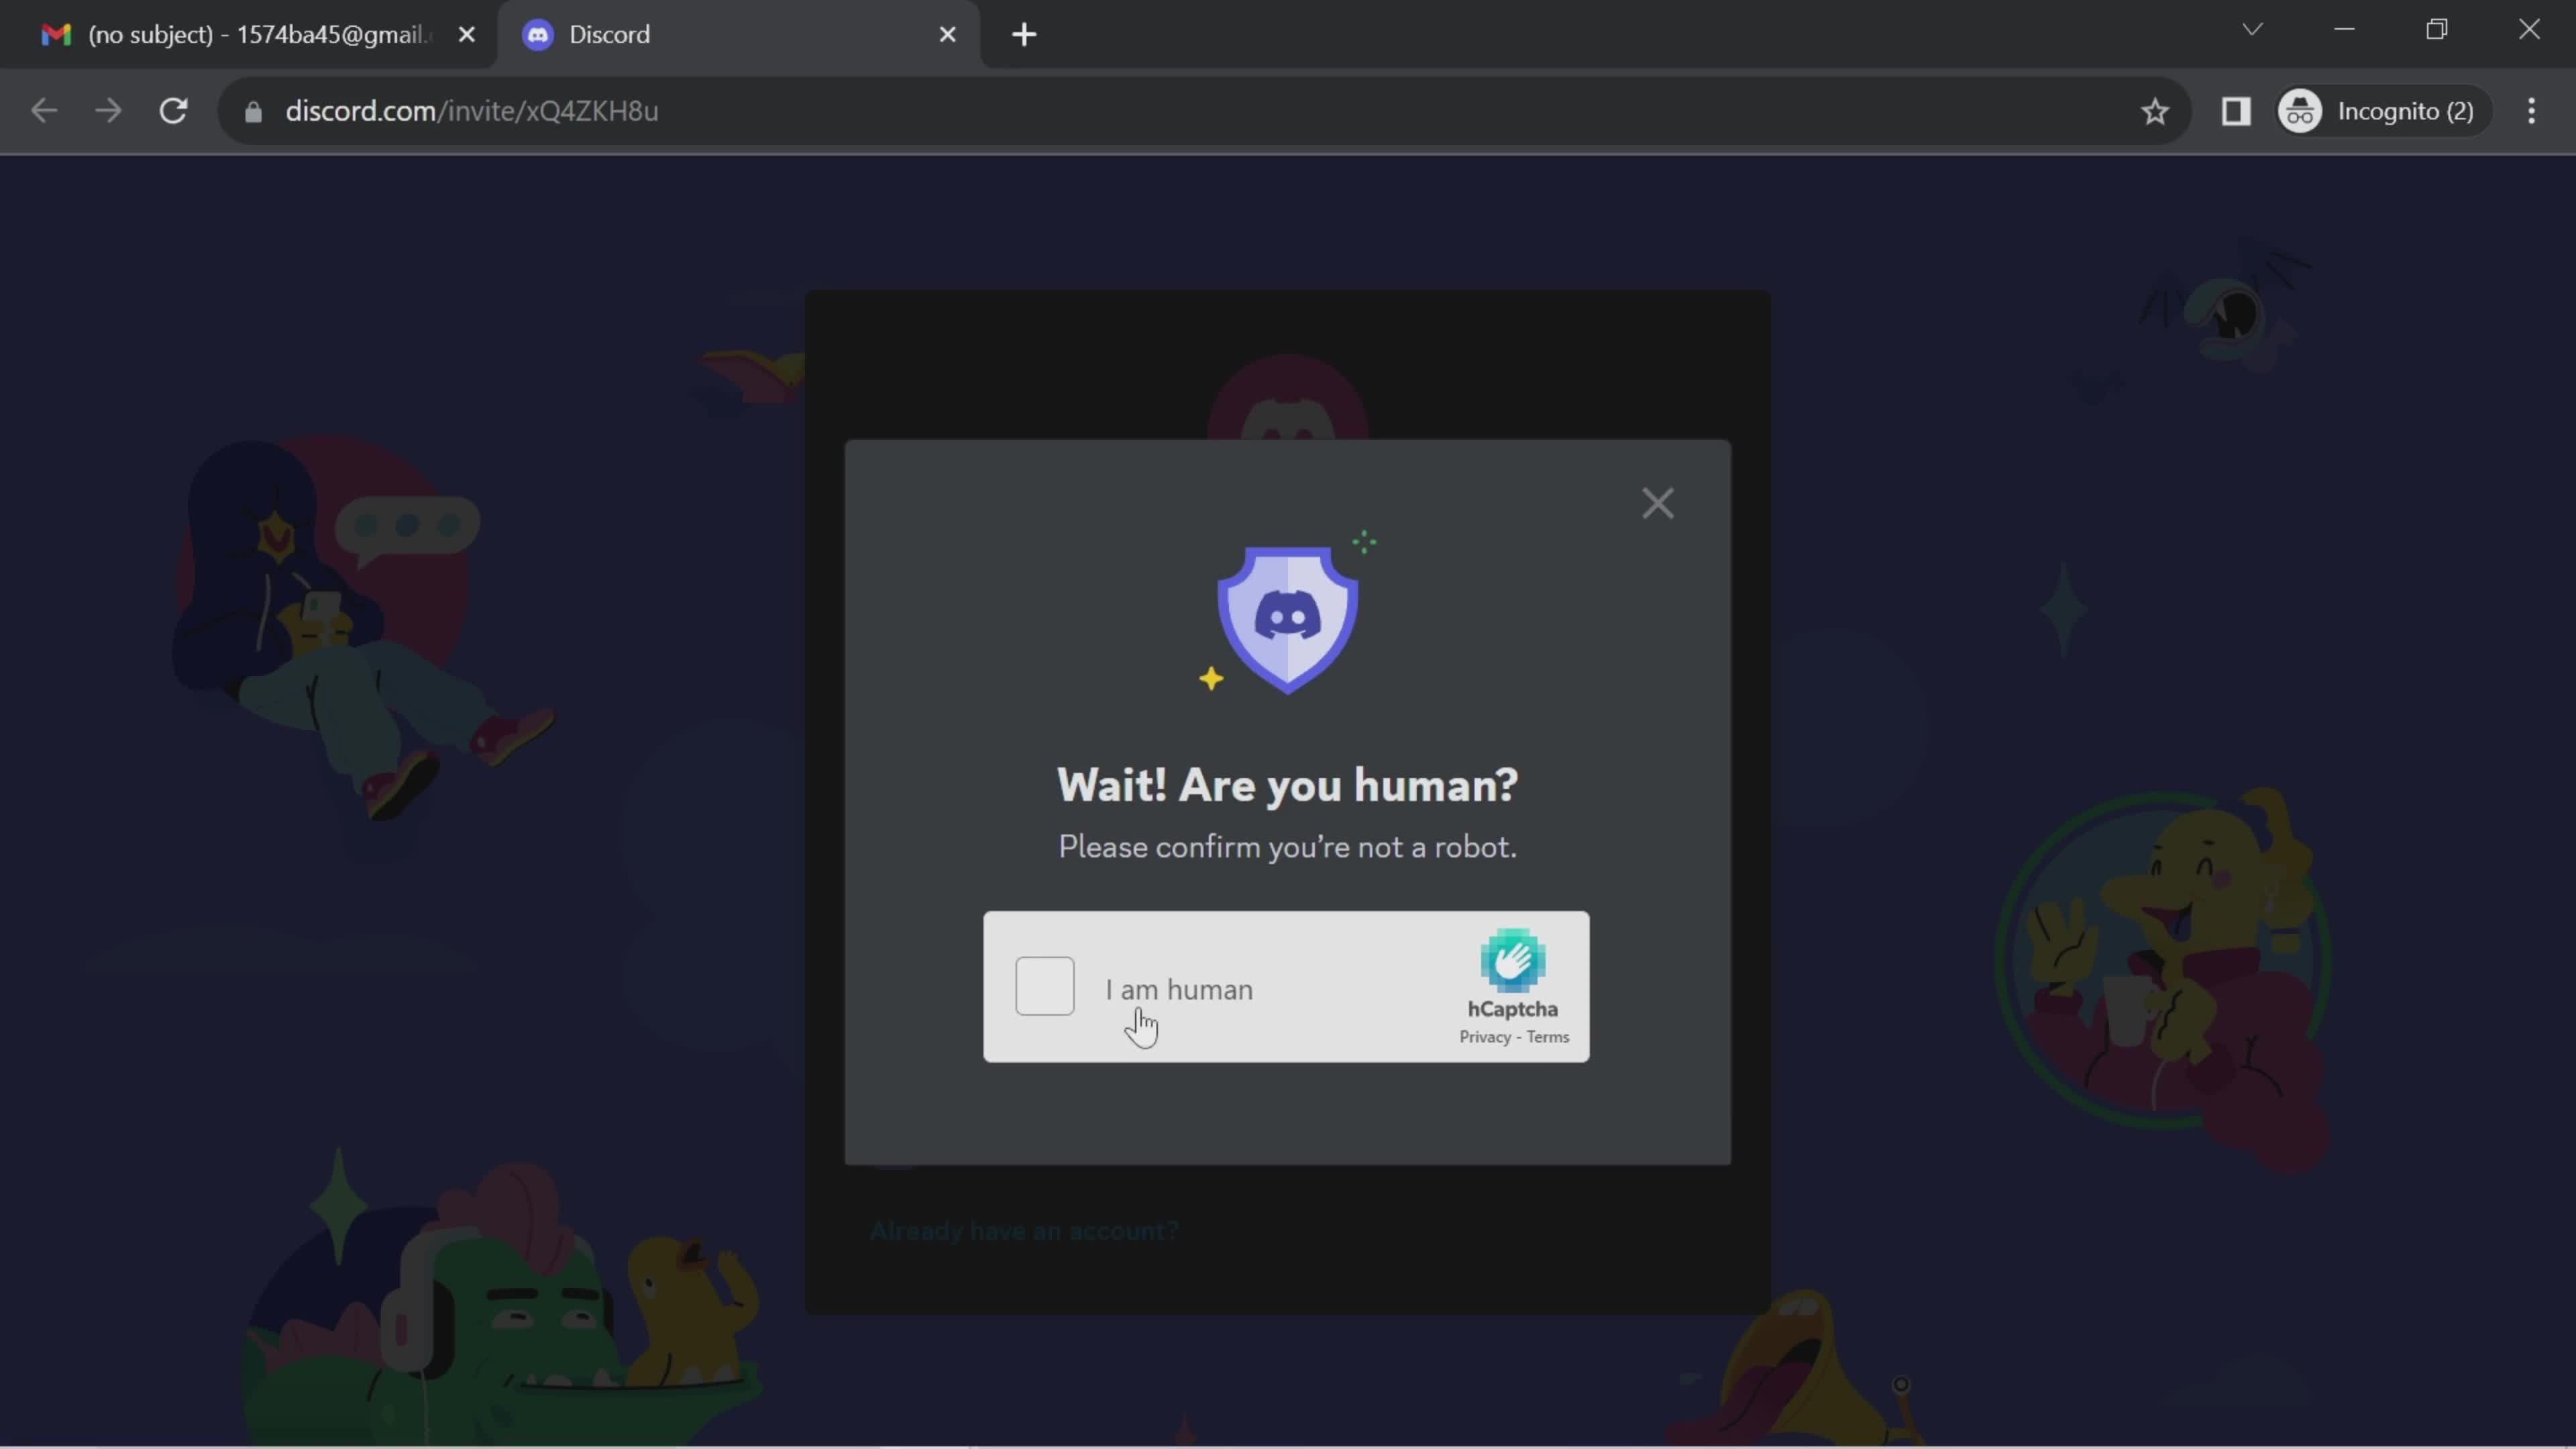Image resolution: width=2576 pixels, height=1449 pixels.
Task: Select the Discord browser tab
Action: pyautogui.click(x=738, y=34)
